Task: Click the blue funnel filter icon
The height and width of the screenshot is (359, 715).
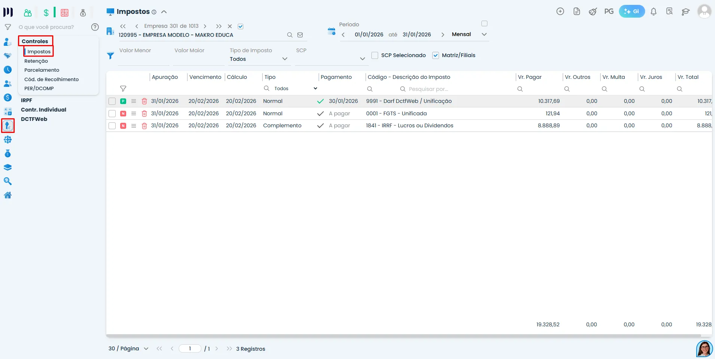Action: click(110, 56)
